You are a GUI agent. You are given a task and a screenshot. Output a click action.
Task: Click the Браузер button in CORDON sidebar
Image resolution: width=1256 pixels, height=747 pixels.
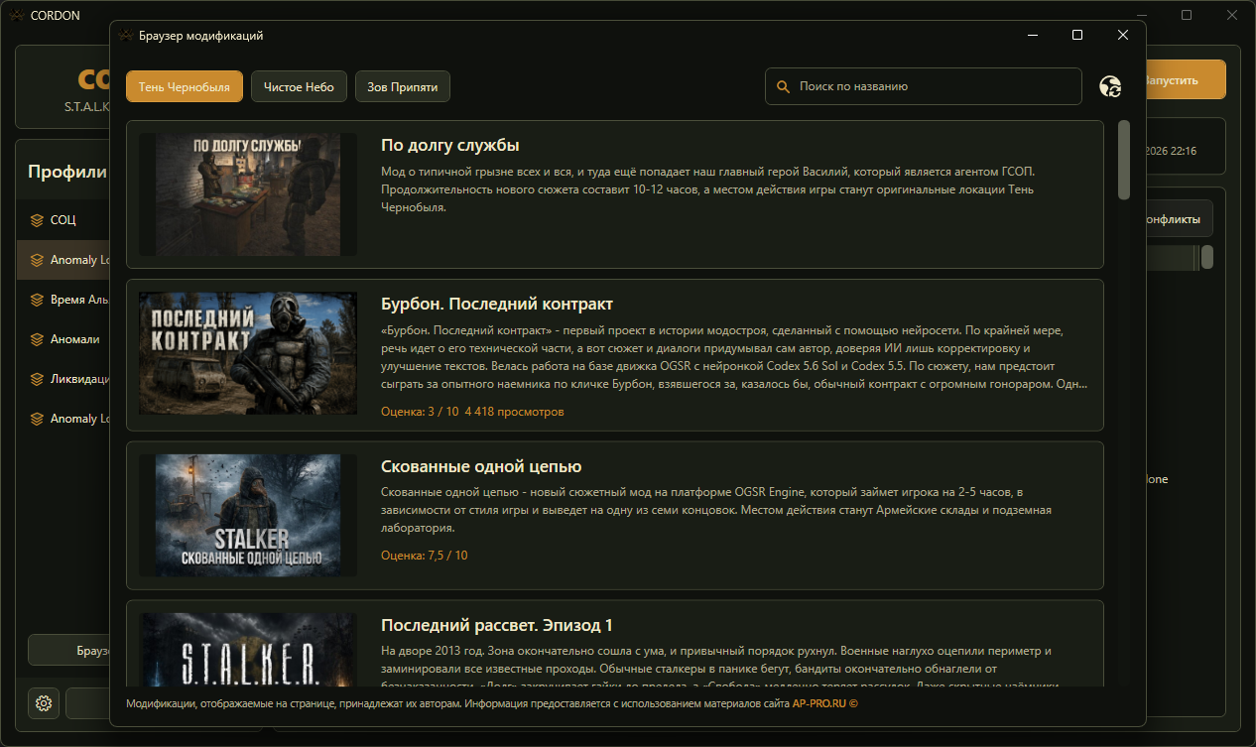click(69, 651)
